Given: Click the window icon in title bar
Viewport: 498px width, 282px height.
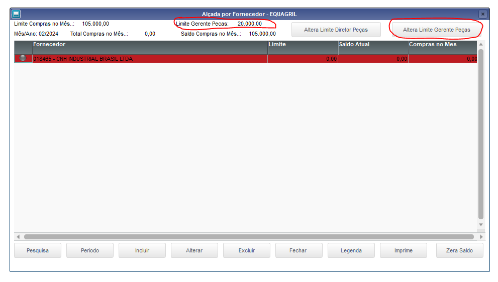Looking at the screenshot, I should tap(16, 14).
